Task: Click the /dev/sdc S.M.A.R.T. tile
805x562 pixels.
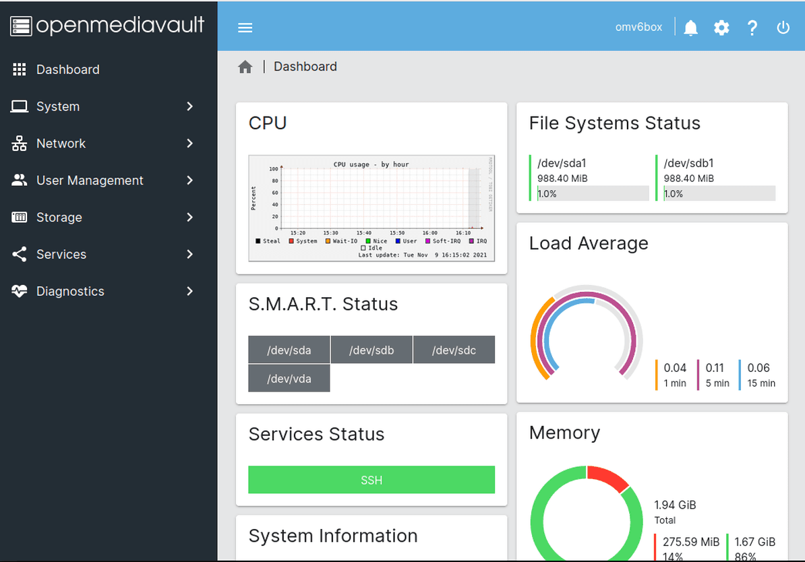Action: [454, 350]
